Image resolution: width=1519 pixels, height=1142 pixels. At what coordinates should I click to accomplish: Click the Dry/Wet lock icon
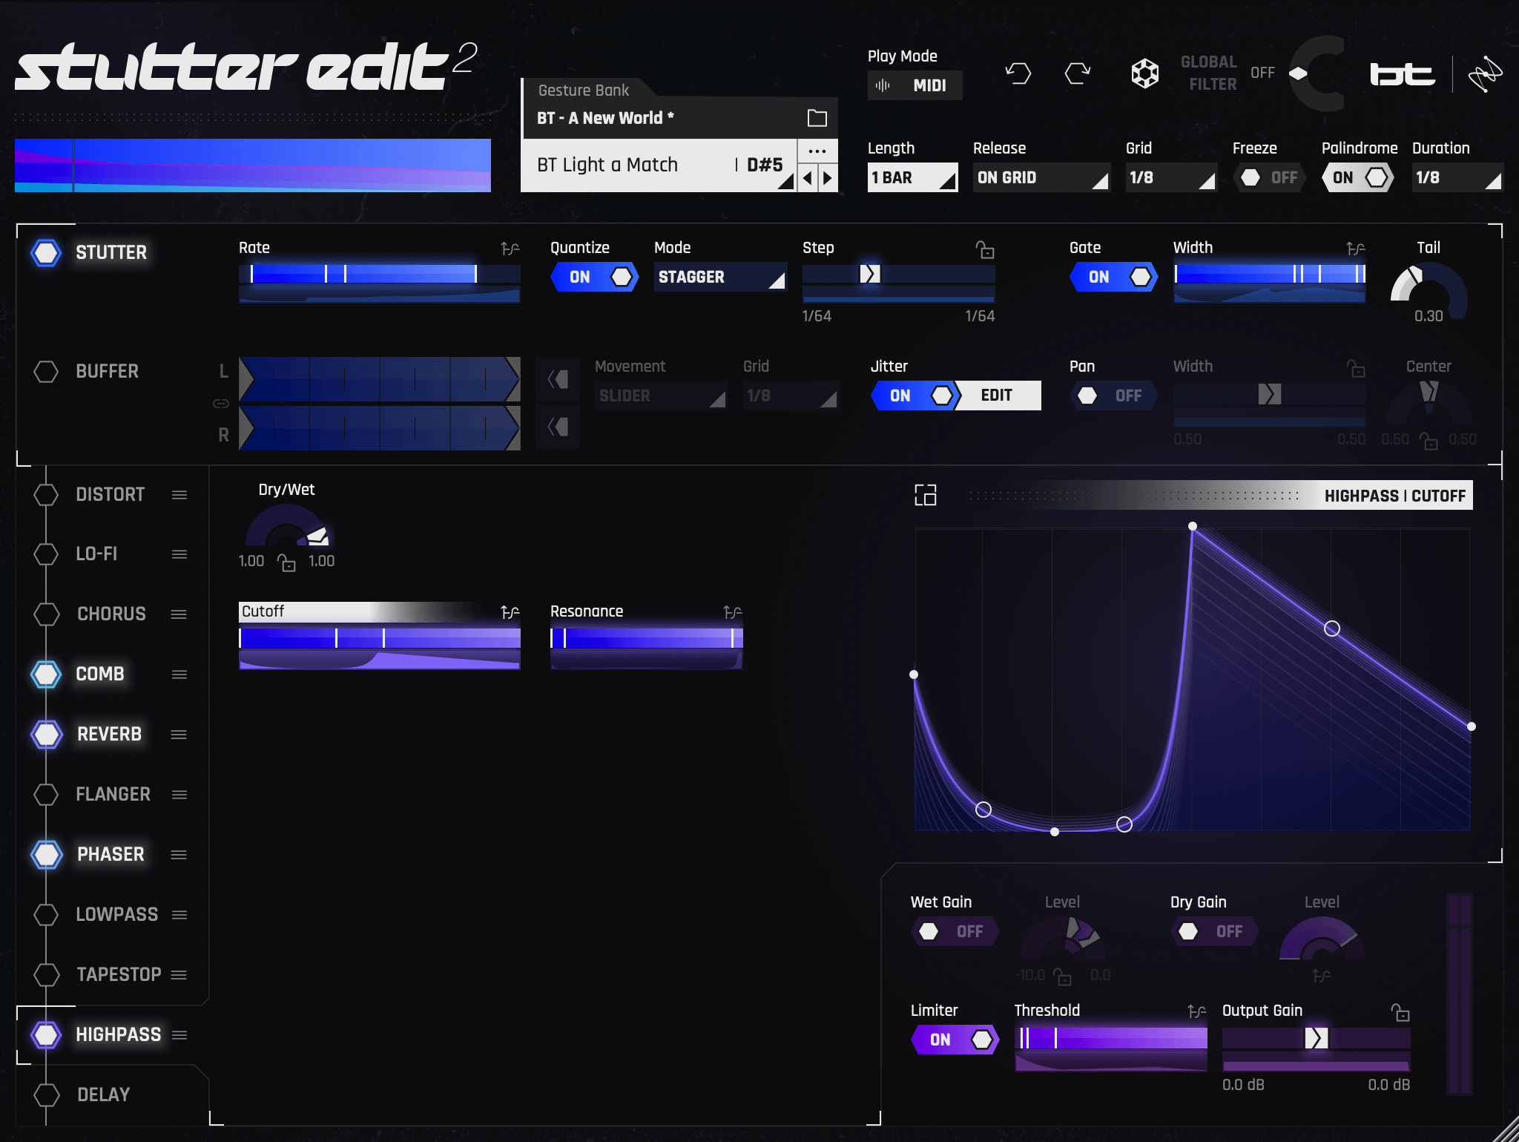(x=286, y=563)
